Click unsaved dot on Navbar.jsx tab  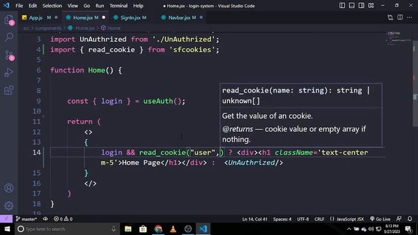pos(201,18)
